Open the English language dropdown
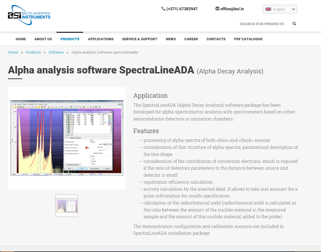Screen dimensions: 321x252 280,9
